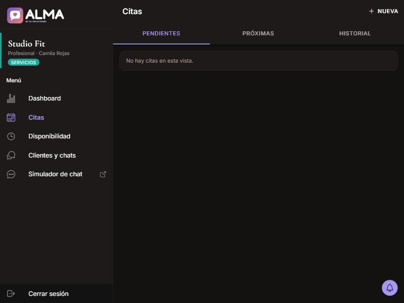The image size is (404, 303).
Task: Switch to the PENDIENTES tab
Action: [161, 33]
